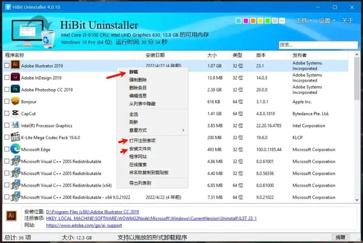Check the Adobe Photoshop CC 2019 checkbox
The image size is (363, 243).
[7, 90]
